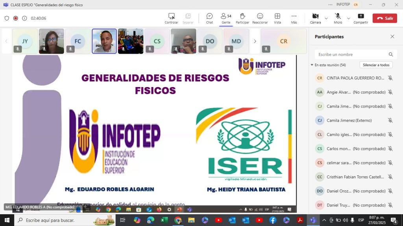This screenshot has width=403, height=226.
Task: Open Microsoft Edge from the taskbar
Action: tap(151, 220)
